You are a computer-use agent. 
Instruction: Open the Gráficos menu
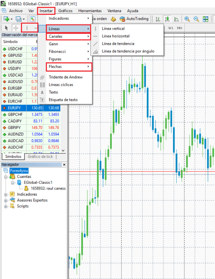coord(65,11)
